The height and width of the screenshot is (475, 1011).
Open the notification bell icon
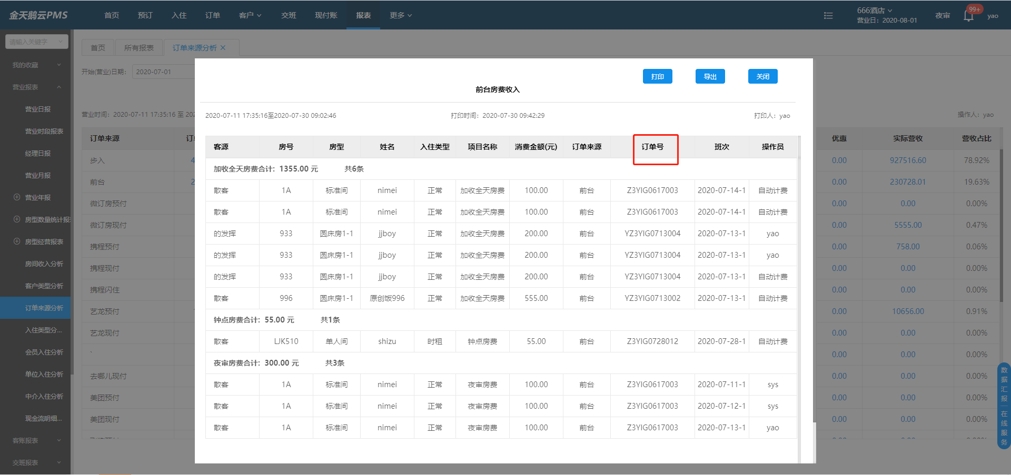pyautogui.click(x=968, y=16)
